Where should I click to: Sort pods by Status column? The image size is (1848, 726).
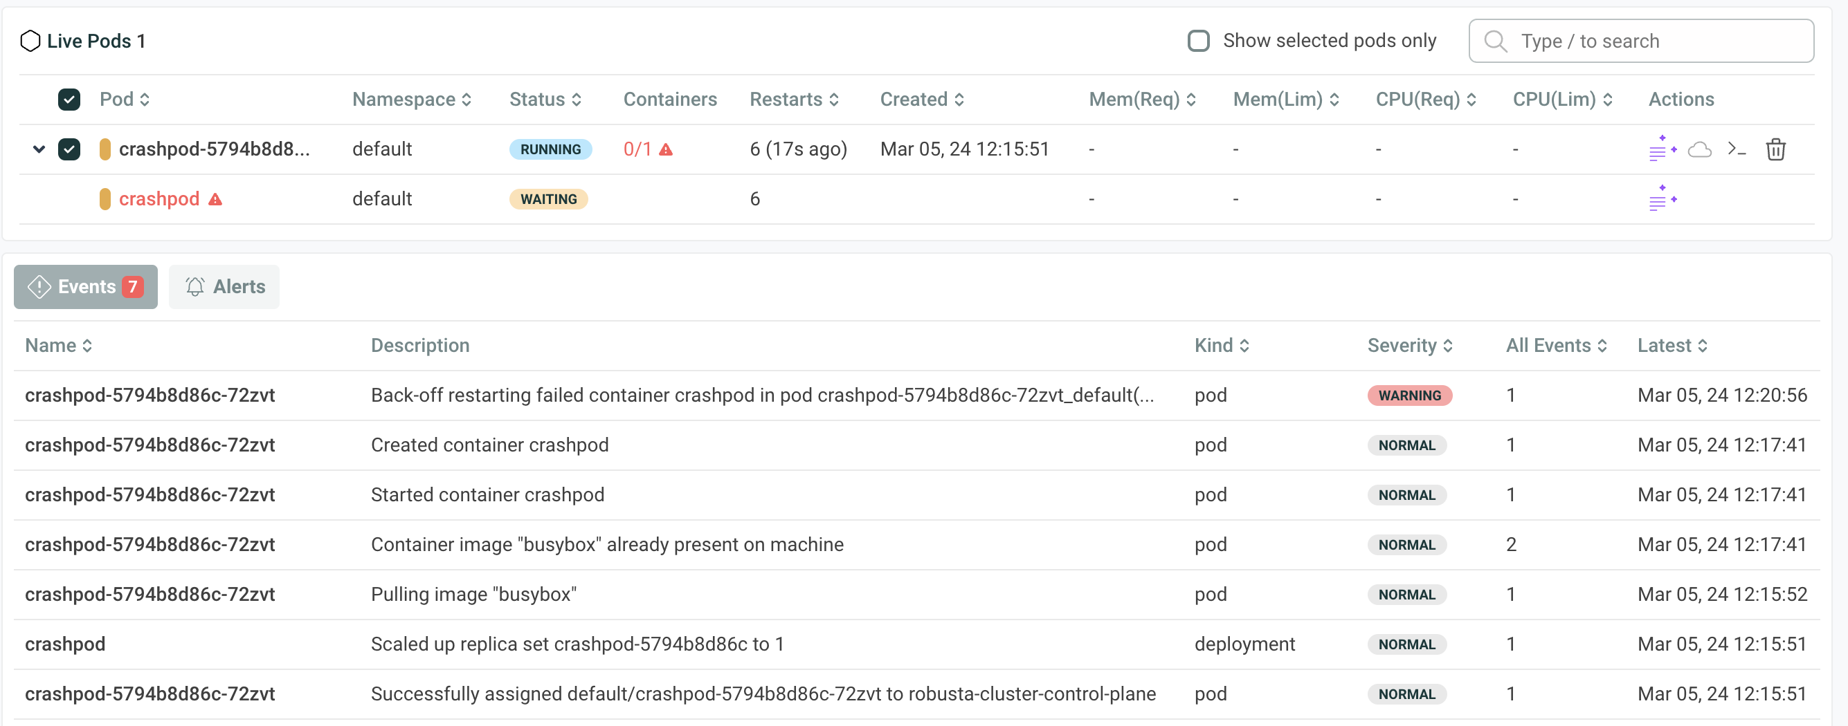click(x=545, y=99)
